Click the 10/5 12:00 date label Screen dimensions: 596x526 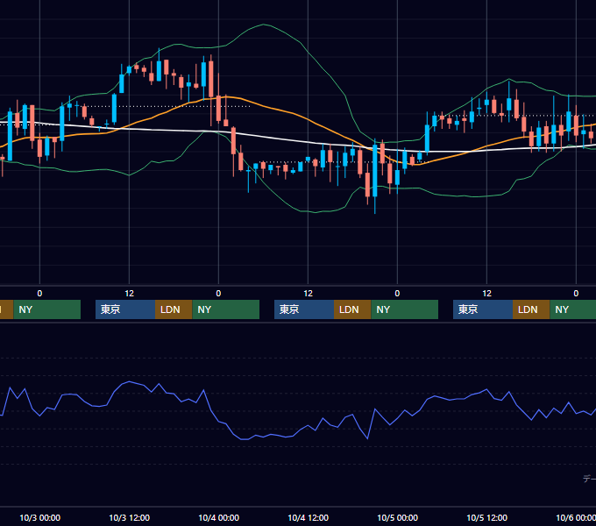[x=487, y=517]
